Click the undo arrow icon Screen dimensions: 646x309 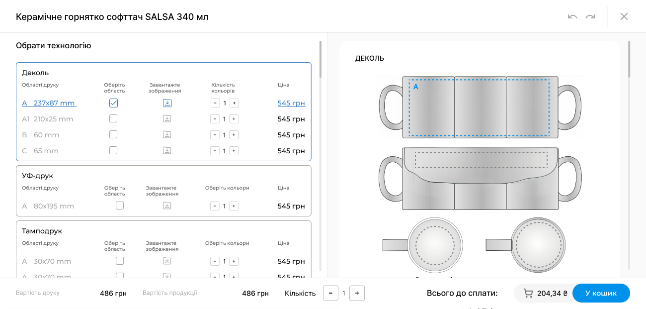572,16
